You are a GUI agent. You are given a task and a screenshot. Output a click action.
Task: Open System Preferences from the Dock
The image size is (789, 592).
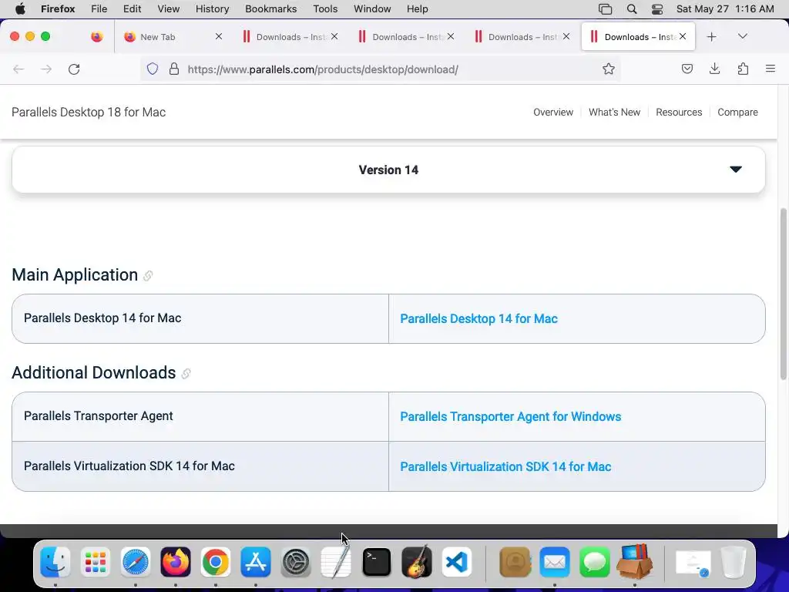(x=296, y=562)
